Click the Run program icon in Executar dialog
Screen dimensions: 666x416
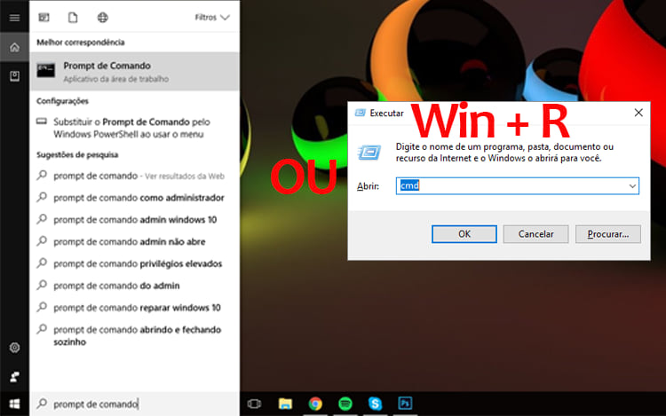pos(369,153)
